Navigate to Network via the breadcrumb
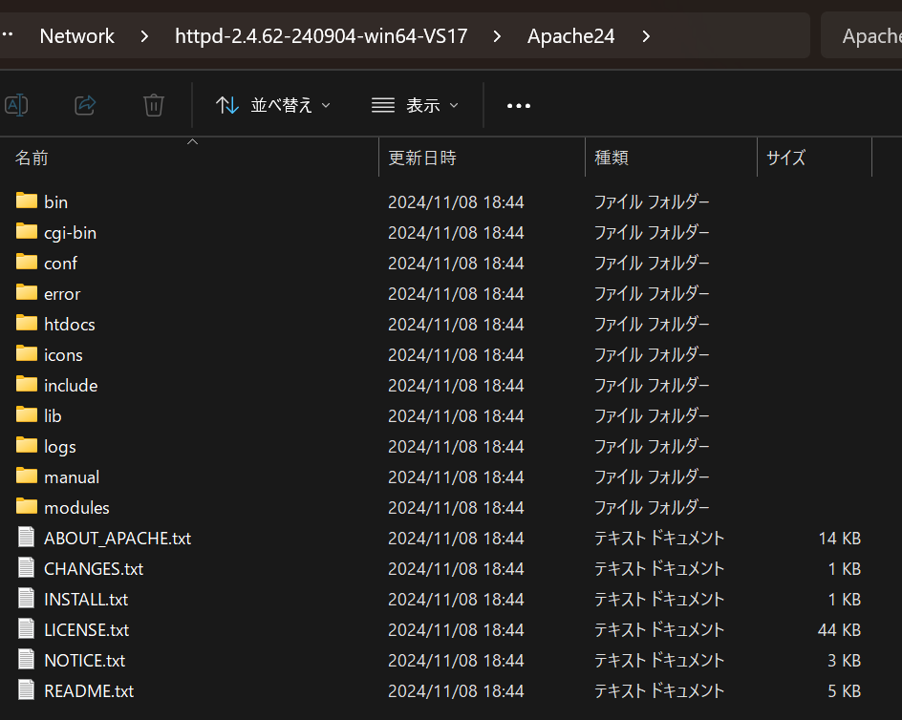The image size is (902, 720). tap(76, 36)
